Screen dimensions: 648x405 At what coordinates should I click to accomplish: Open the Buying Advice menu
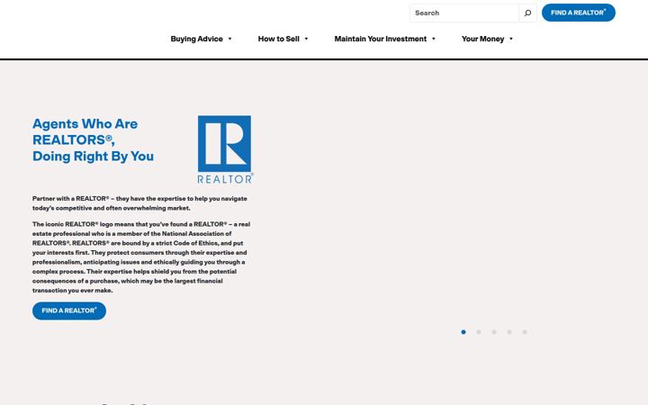click(x=197, y=39)
